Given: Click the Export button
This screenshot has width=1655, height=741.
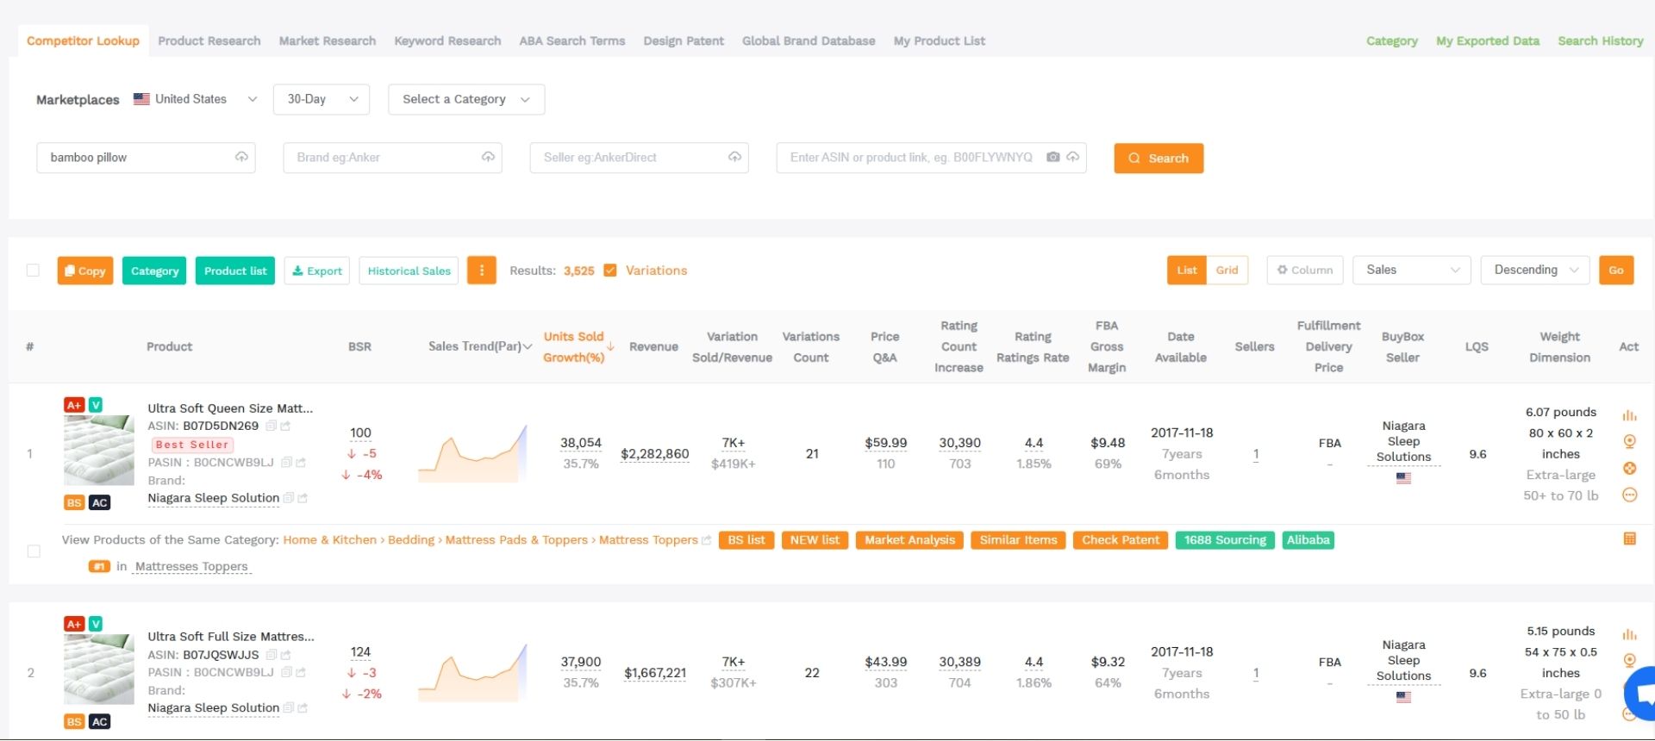Looking at the screenshot, I should point(317,271).
